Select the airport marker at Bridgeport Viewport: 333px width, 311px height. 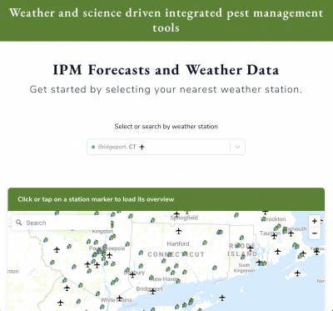(x=153, y=292)
